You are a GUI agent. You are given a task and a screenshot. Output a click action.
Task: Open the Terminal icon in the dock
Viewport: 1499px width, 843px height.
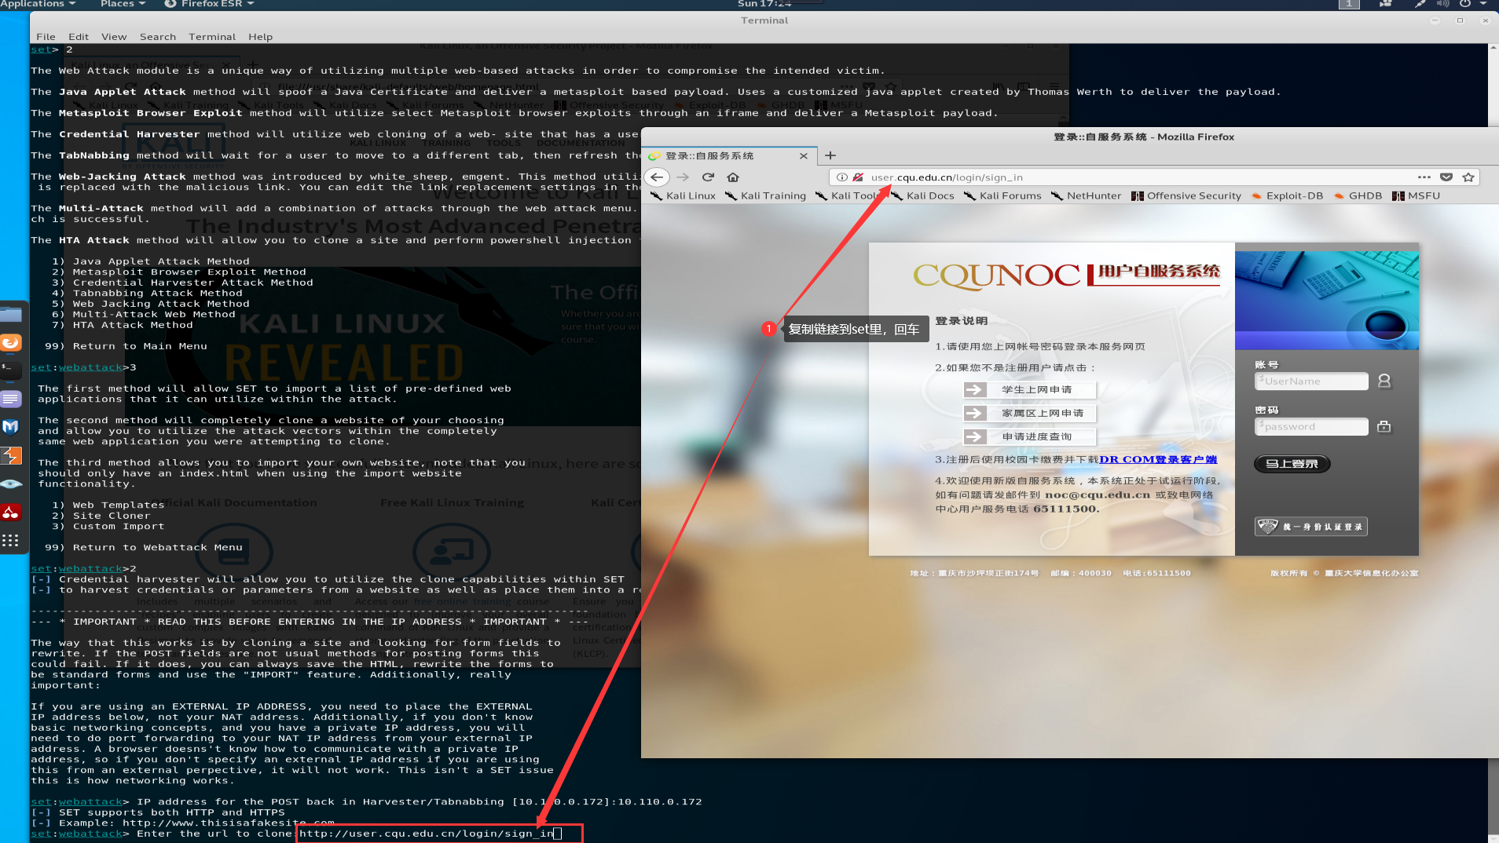[11, 369]
